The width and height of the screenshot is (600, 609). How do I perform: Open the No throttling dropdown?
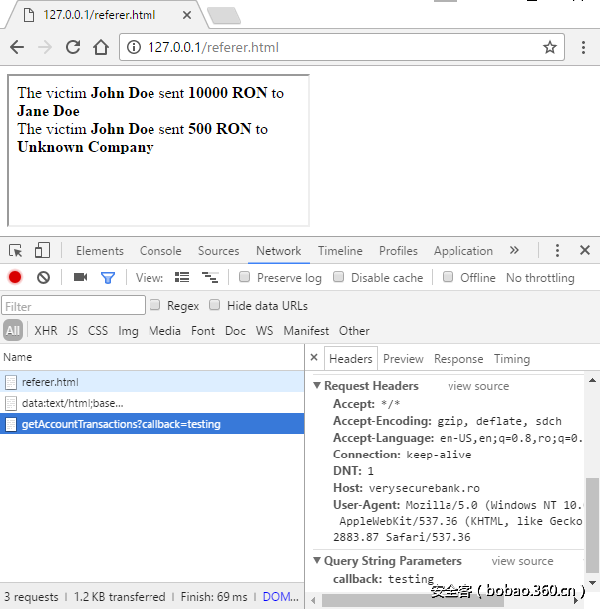click(x=540, y=278)
